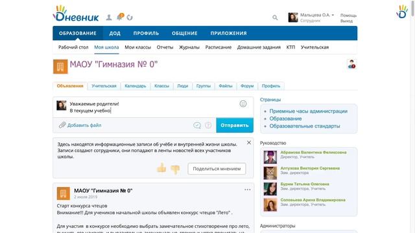Click the paperclip Добавить файл link
The width and height of the screenshot is (415, 233).
click(x=80, y=125)
